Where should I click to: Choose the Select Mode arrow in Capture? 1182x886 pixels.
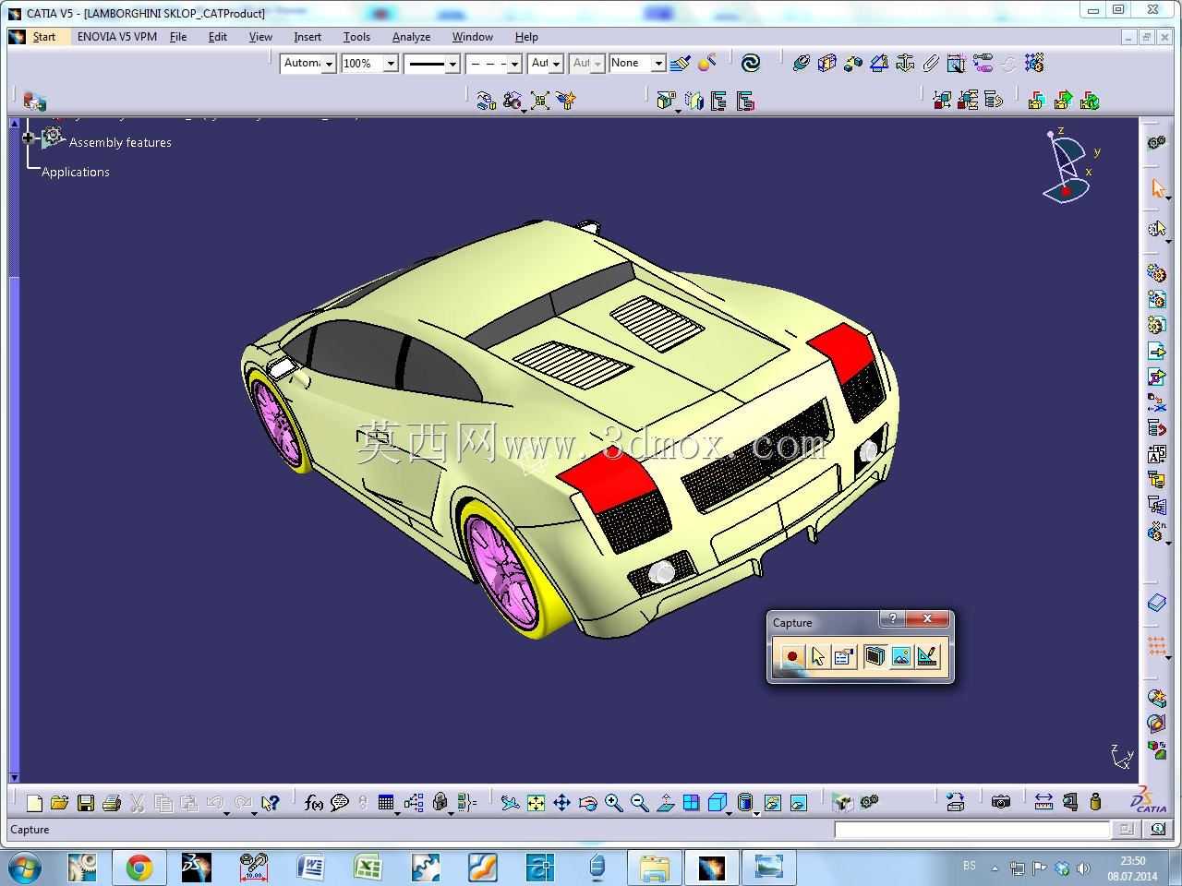pyautogui.click(x=817, y=656)
